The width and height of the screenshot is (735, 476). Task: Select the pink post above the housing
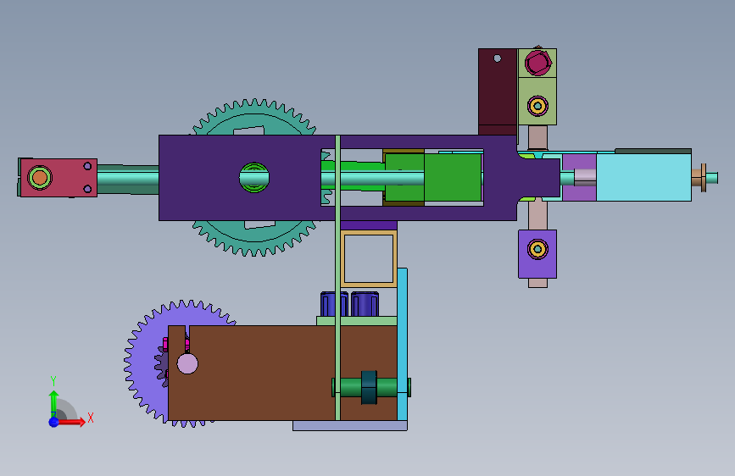coord(537,138)
